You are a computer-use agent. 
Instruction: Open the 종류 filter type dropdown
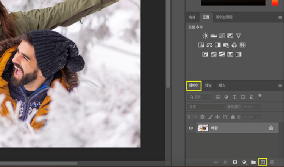point(199,97)
